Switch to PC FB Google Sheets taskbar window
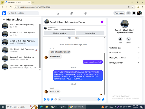The width and height of the screenshot is (145, 109). (59, 107)
